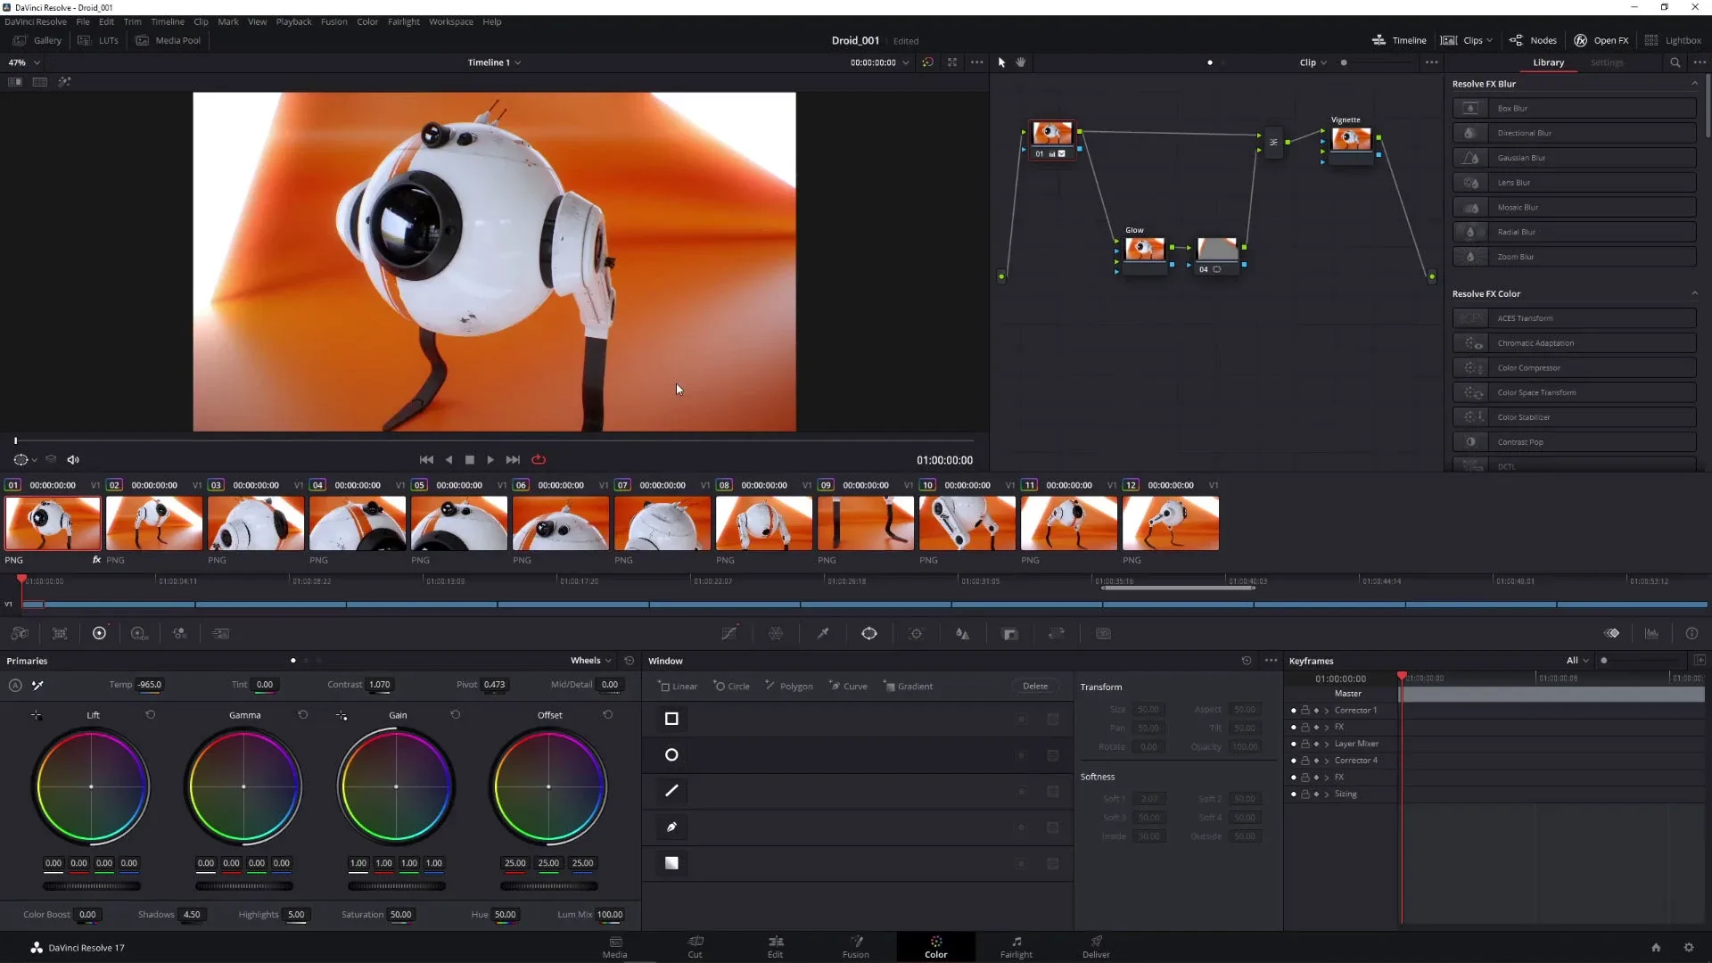Expand the Layer Mixer keyframe row

coord(1327,744)
